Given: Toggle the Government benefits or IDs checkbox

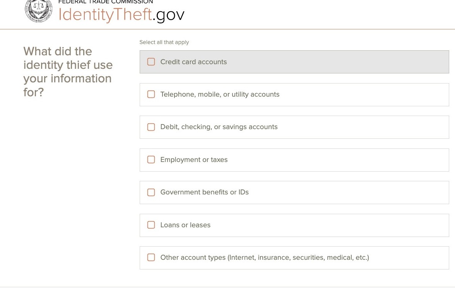Looking at the screenshot, I should [151, 193].
